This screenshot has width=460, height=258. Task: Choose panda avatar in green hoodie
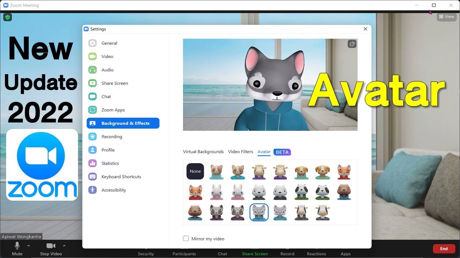point(301,192)
